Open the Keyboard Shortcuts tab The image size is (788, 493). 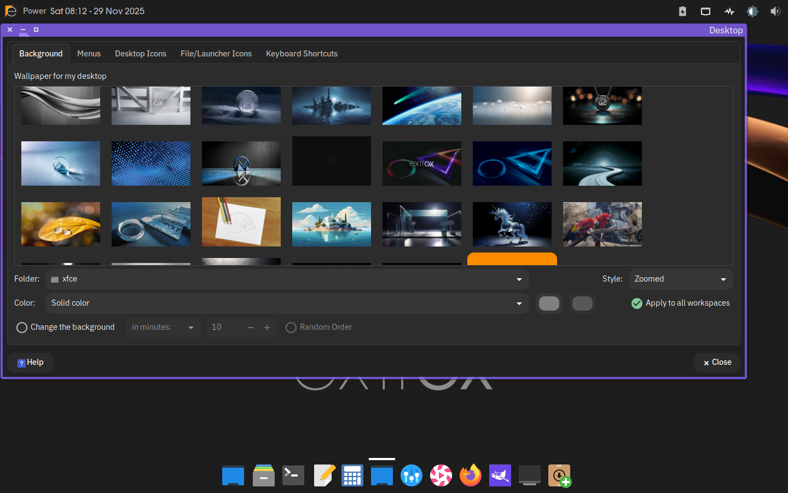tap(302, 54)
